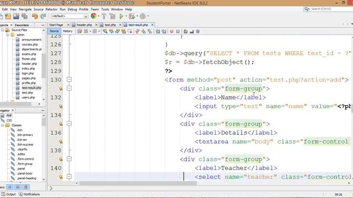Open the Run Project dropdown arrow
This screenshot has width=353, height=198.
126,16
